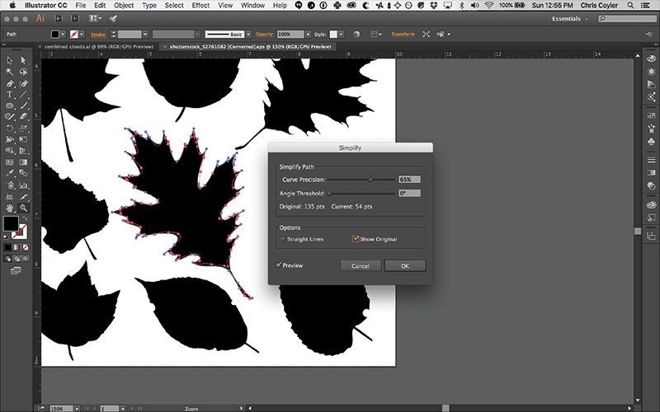Screen dimensions: 660x412
Task: Click the Curve Precision slider handle
Action: (x=370, y=179)
